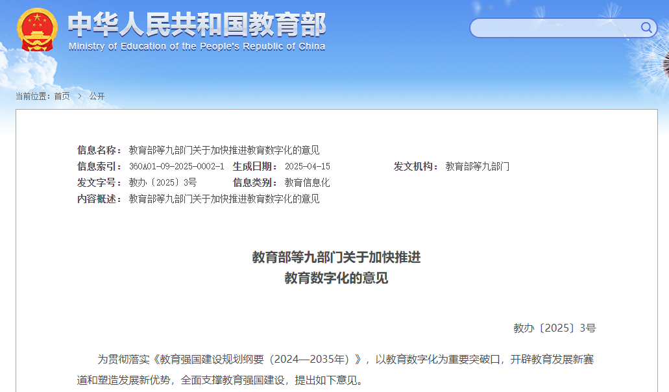
Task: Select the 发文机构 label
Action: pos(416,166)
